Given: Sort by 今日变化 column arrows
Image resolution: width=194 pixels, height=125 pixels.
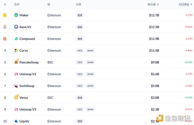Looking at the screenshot, I should tap(191, 5).
